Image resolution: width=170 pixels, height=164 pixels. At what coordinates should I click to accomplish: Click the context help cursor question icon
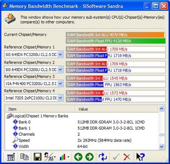click(x=140, y=157)
